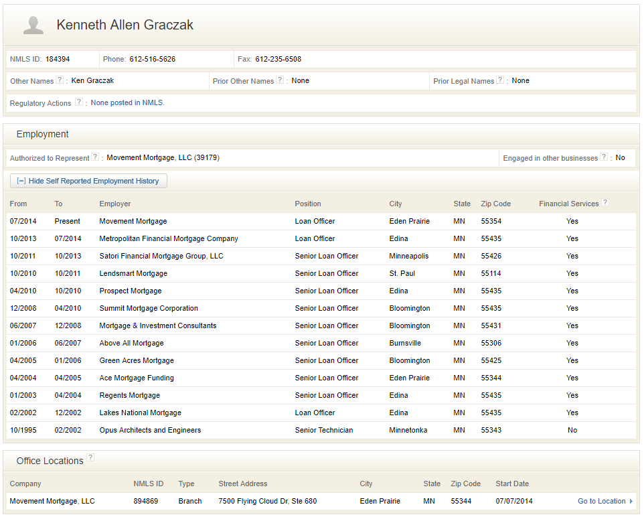Select phone number 612-516-5626

(153, 59)
